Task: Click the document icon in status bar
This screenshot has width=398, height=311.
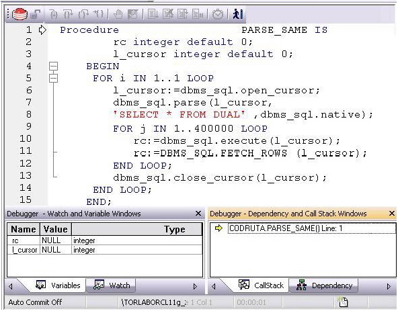Action: coord(343,302)
